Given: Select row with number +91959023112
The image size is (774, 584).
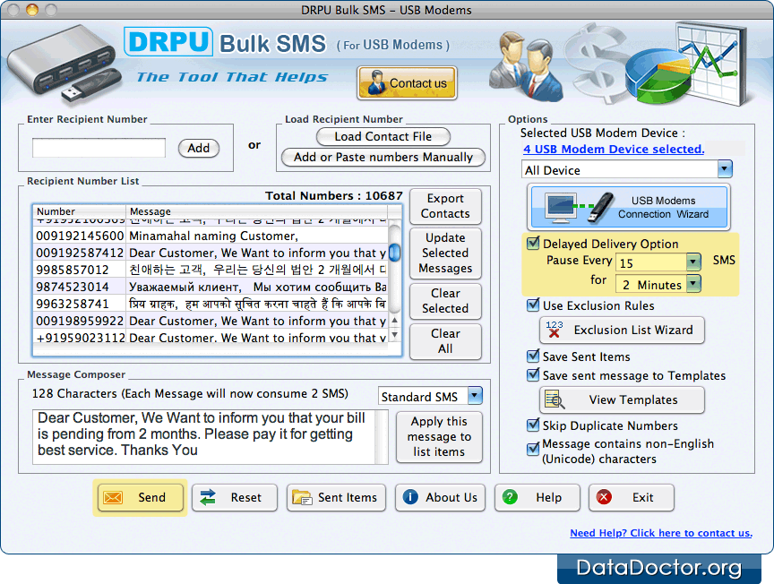Looking at the screenshot, I should 211,338.
